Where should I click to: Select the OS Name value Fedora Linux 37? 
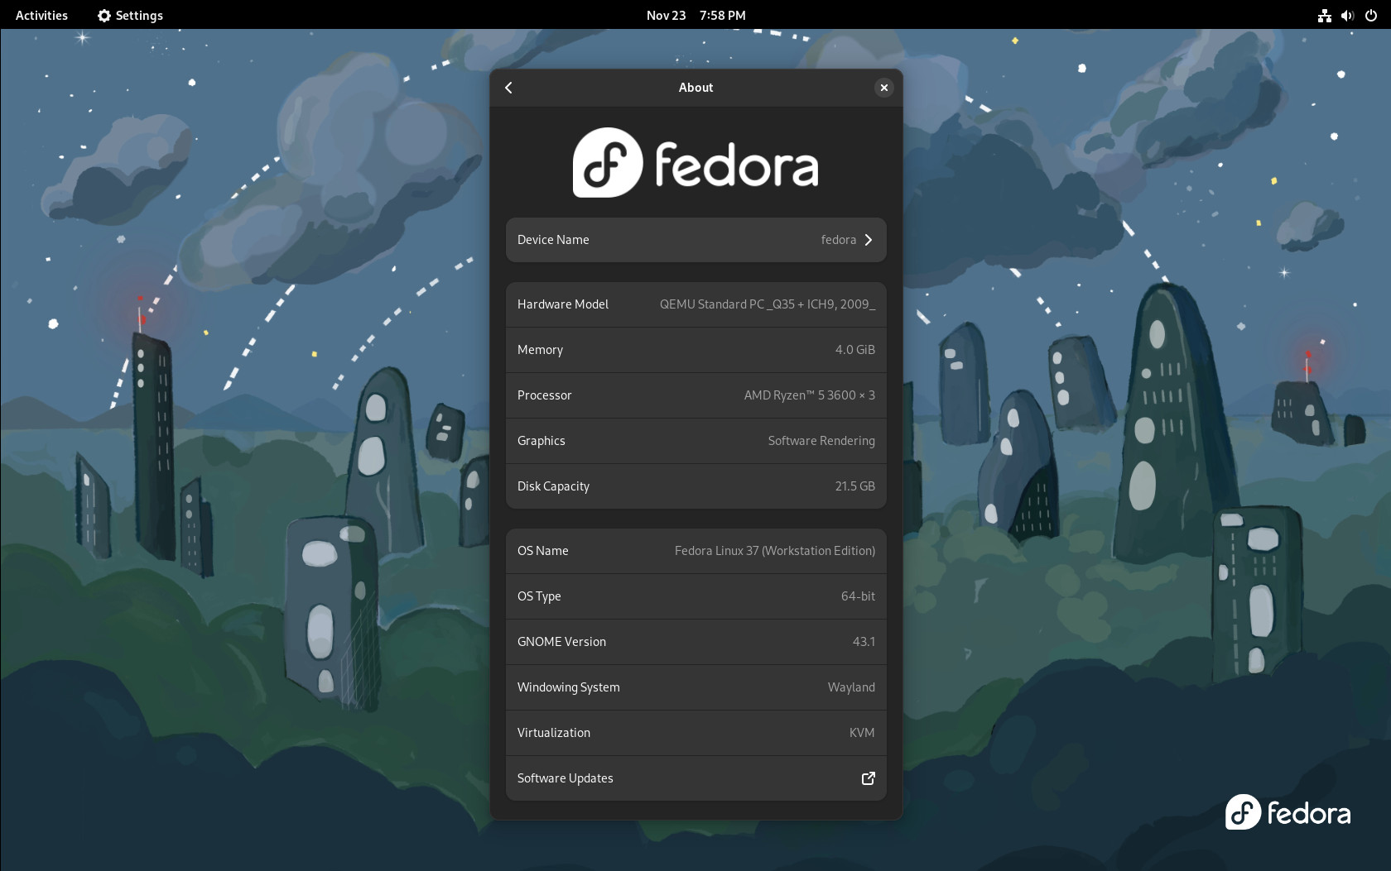tap(774, 551)
